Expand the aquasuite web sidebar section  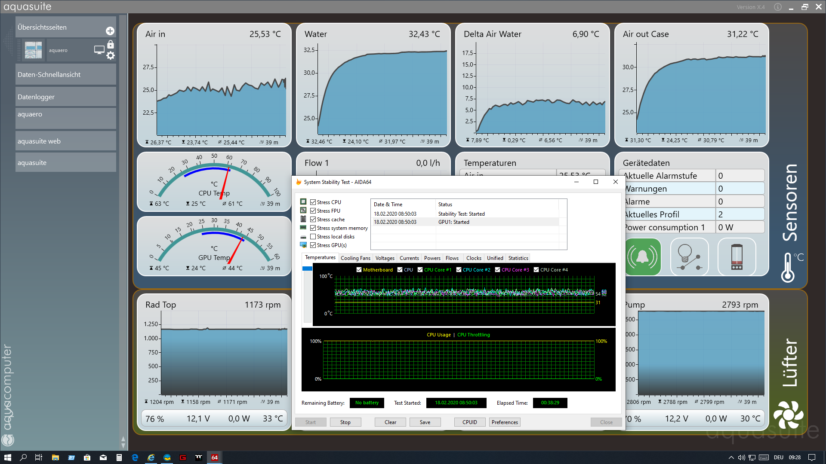click(x=66, y=141)
